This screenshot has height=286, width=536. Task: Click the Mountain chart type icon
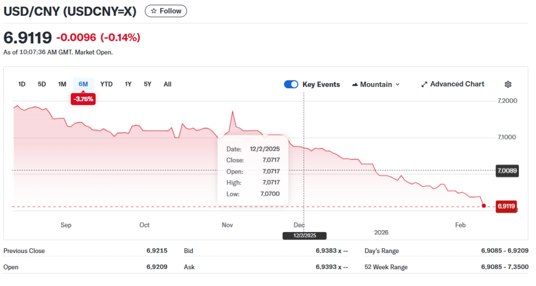(x=355, y=84)
